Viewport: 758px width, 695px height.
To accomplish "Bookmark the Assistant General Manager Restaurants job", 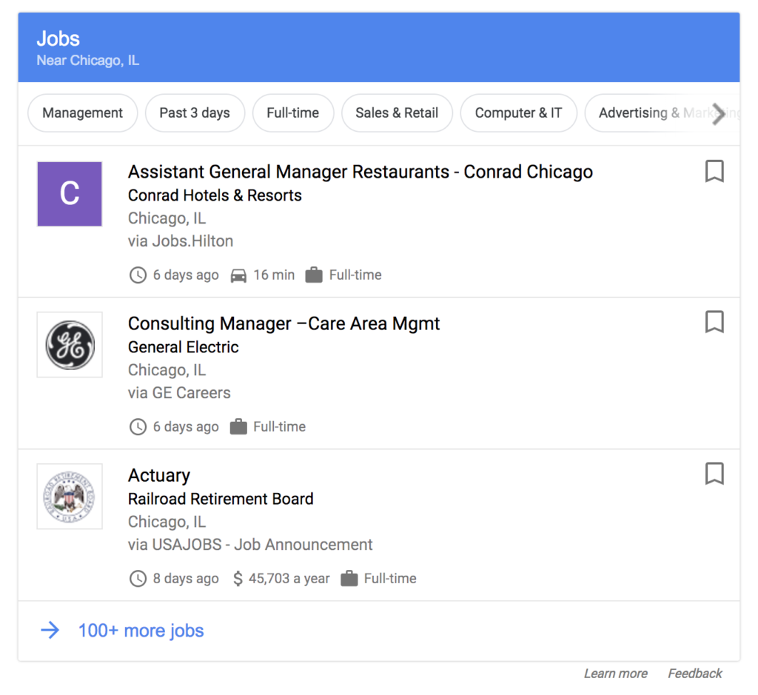I will pos(714,172).
